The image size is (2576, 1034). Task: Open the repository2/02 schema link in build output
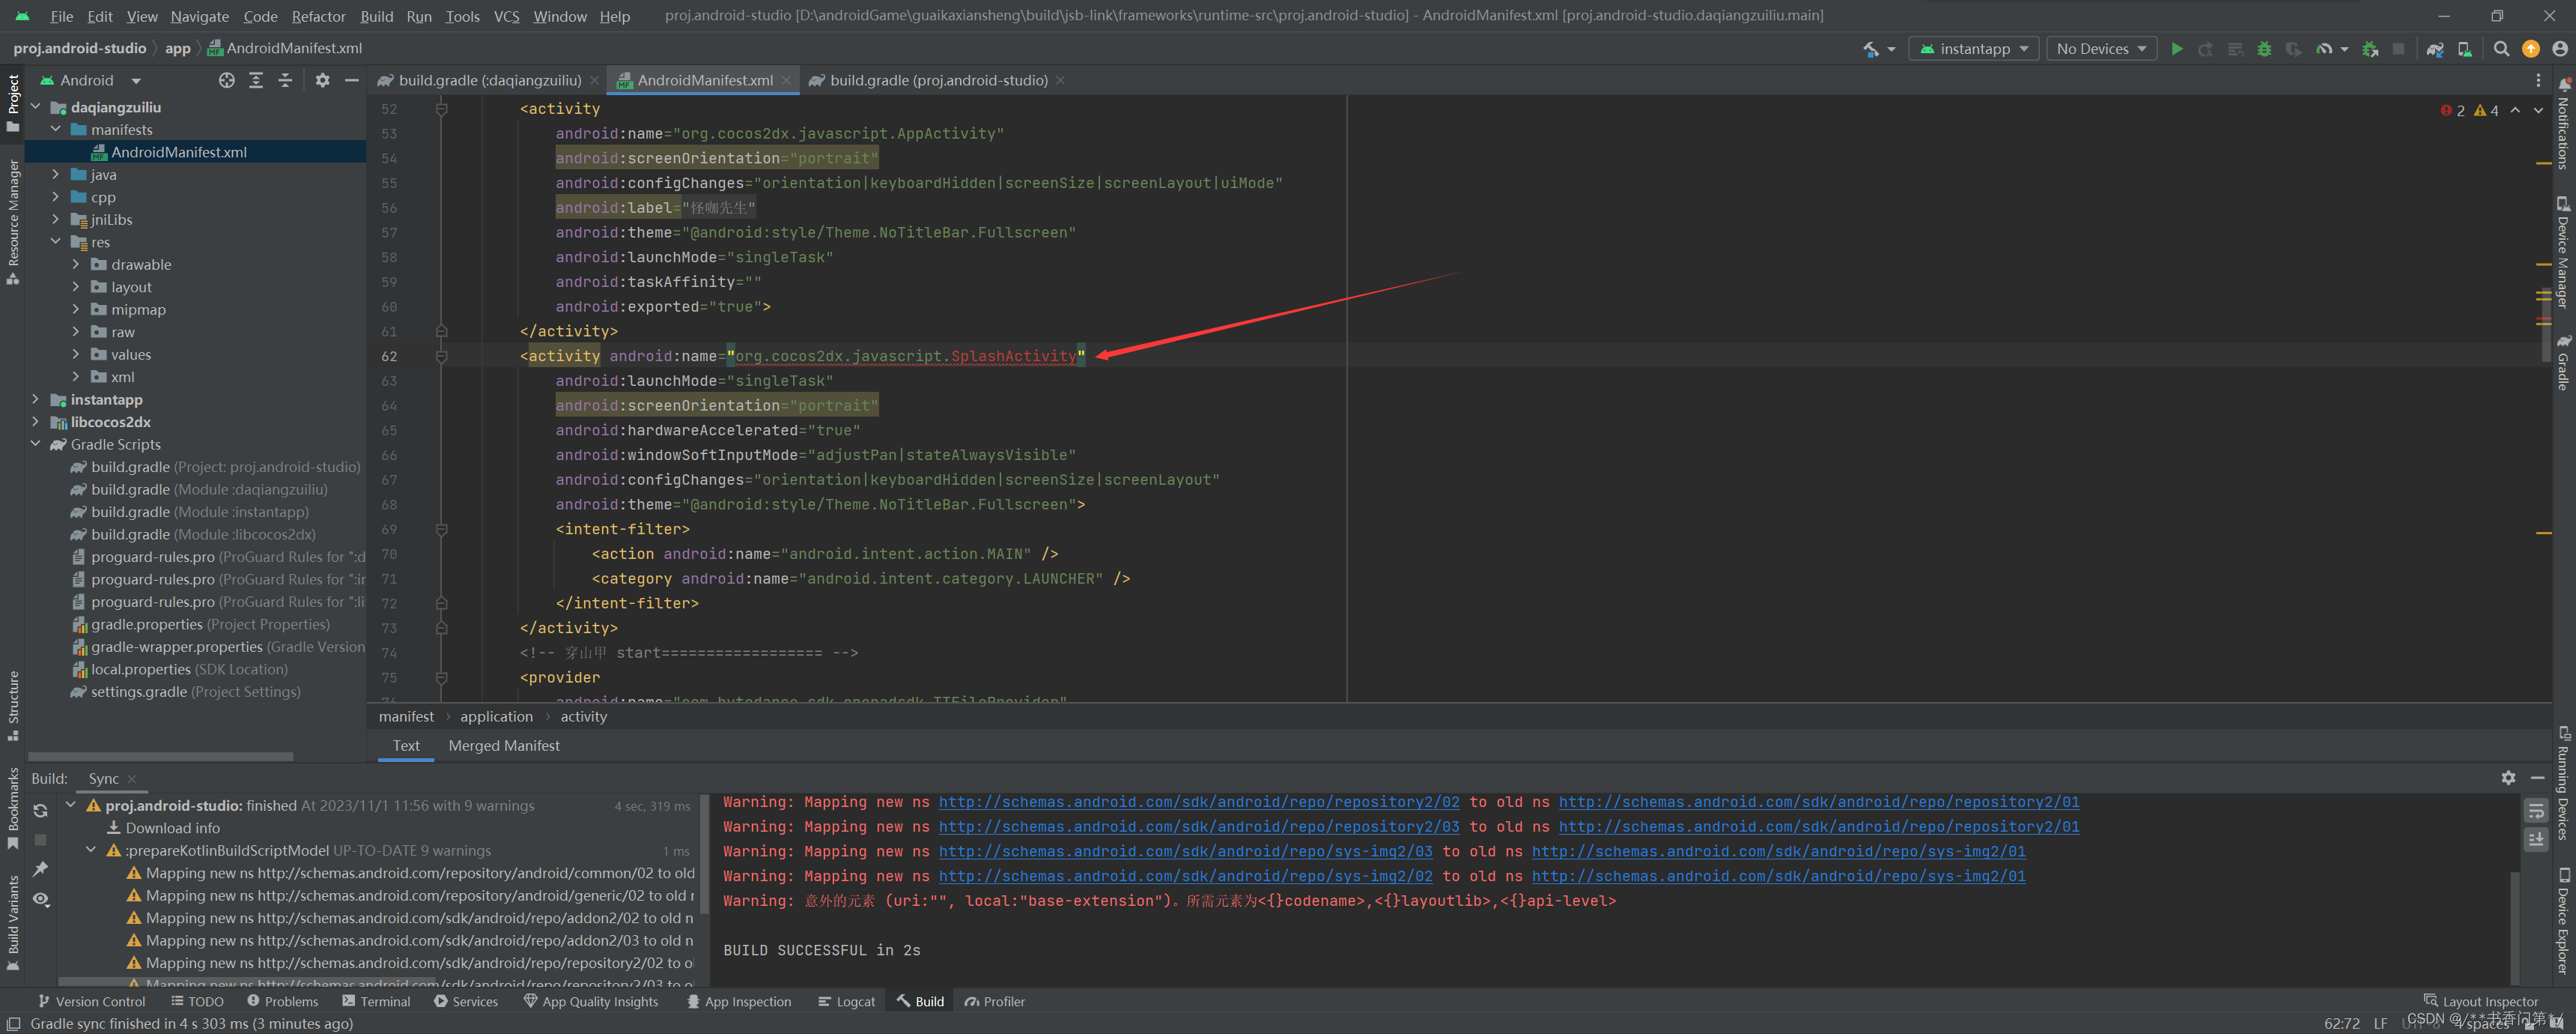click(x=1198, y=802)
